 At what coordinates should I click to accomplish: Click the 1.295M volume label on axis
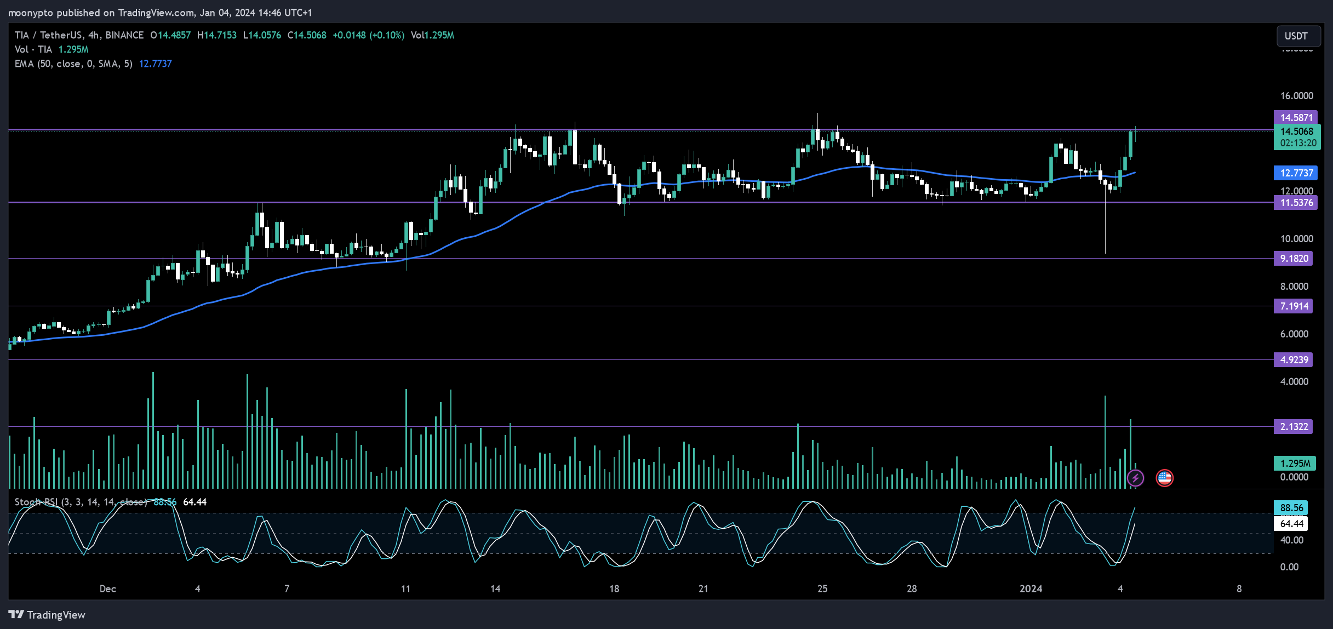click(x=1294, y=464)
